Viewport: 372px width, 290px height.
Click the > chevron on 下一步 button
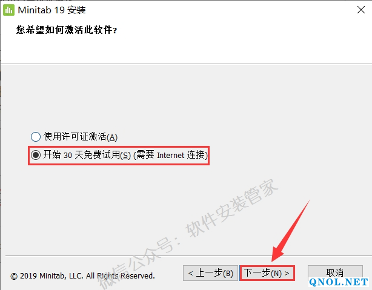point(287,273)
